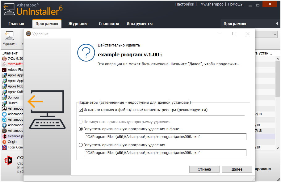The width and height of the screenshot is (281, 182).
Task: Collapse the Программы side panel arrow
Action: coord(277,24)
